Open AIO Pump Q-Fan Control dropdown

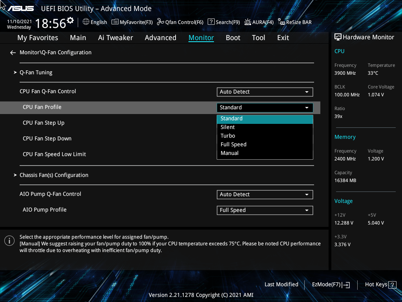pyautogui.click(x=265, y=195)
